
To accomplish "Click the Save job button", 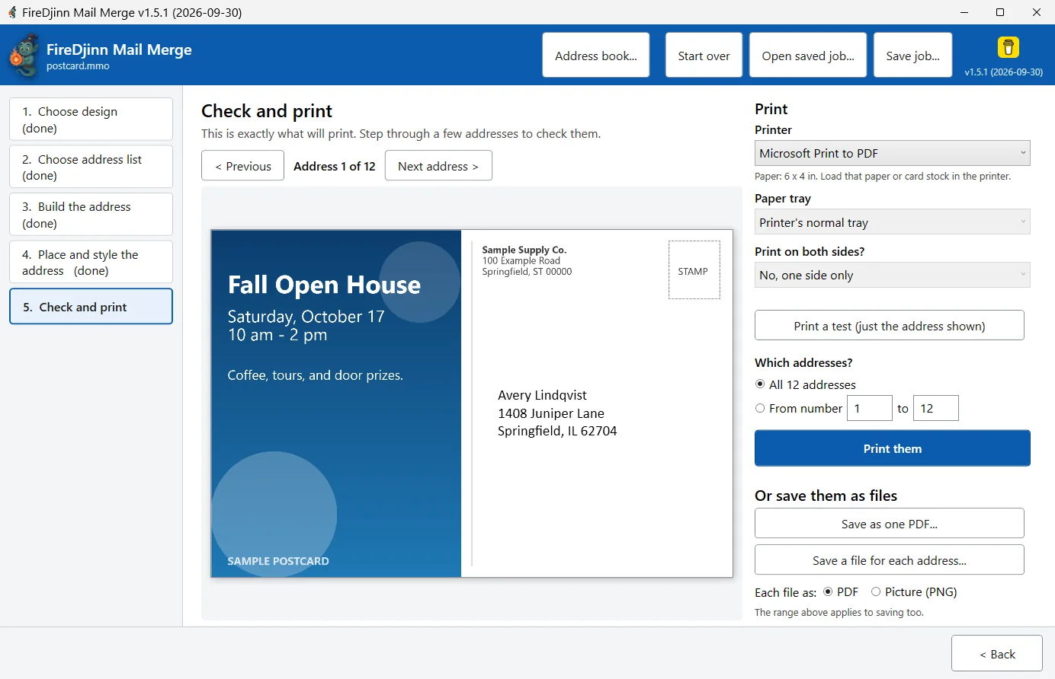I will (912, 55).
